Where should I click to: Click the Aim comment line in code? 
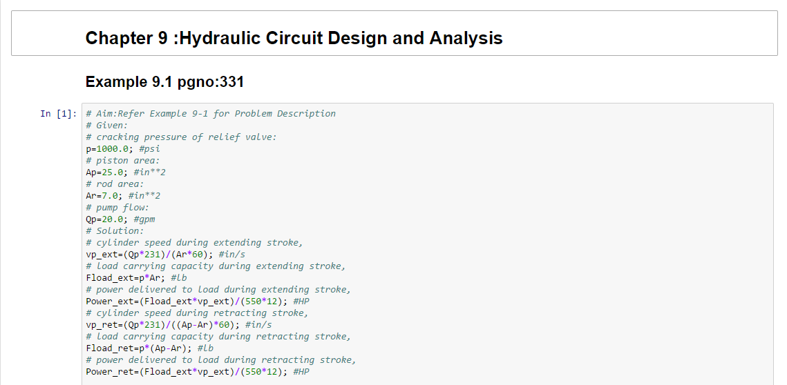pyautogui.click(x=211, y=114)
